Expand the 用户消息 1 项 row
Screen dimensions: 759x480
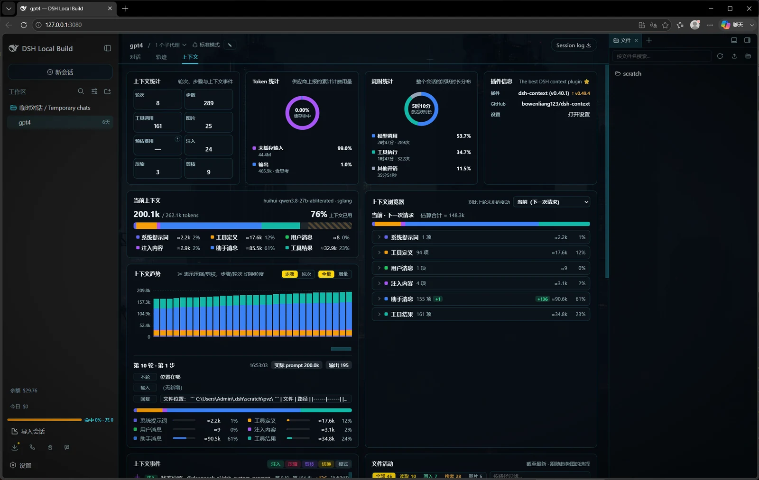(481, 268)
